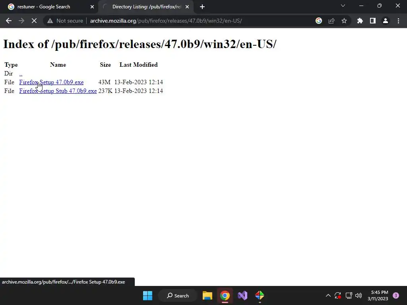407x305 pixels.
Task: Open the parent directory link
Action: pos(21,73)
